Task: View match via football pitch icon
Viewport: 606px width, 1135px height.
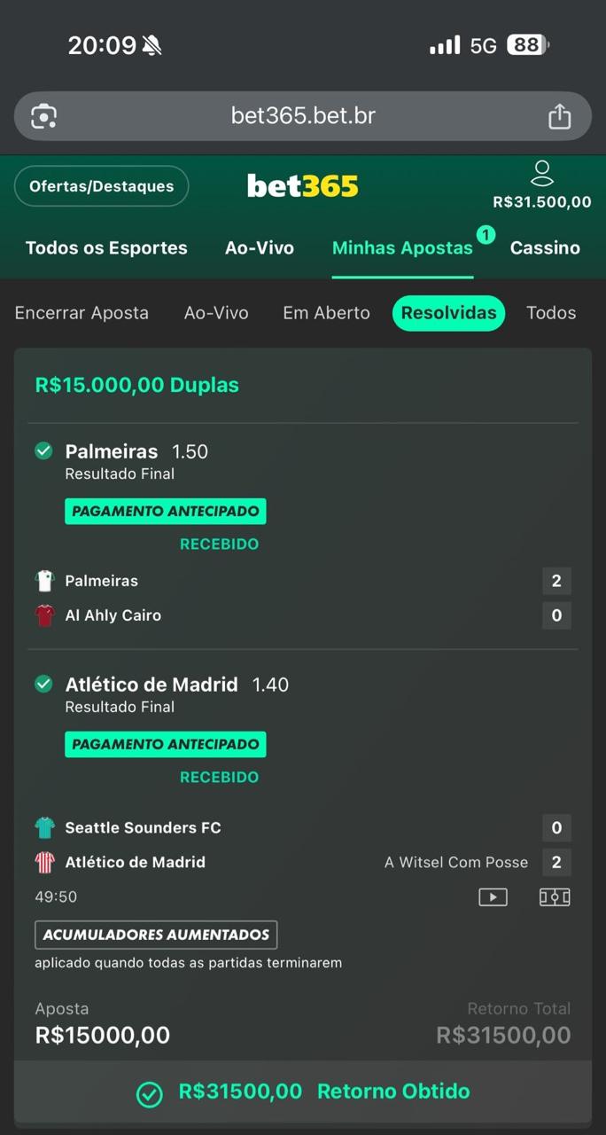Action: pos(555,896)
